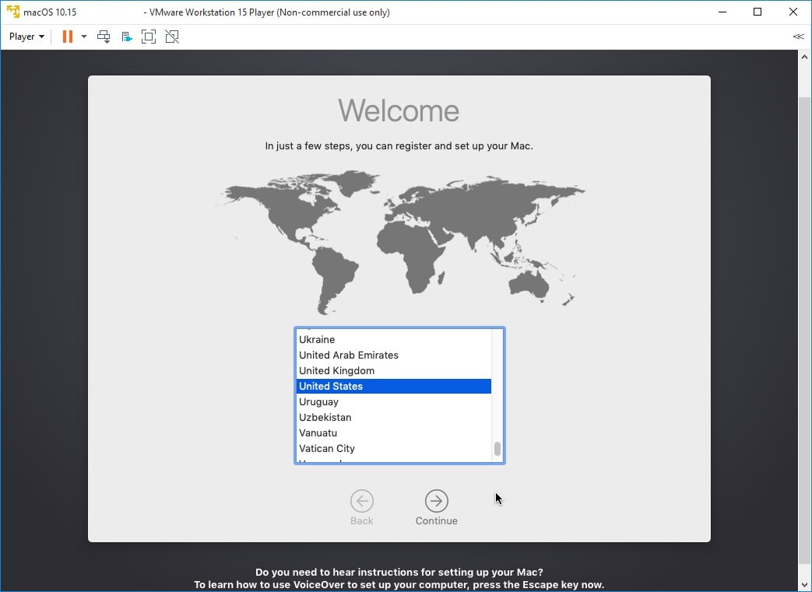Pick Uruguay from the country list
Image resolution: width=812 pixels, height=592 pixels.
pos(318,402)
